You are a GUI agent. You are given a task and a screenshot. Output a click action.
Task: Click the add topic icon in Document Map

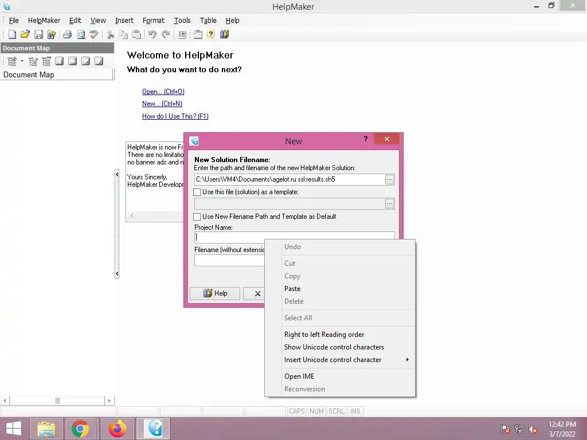point(12,61)
